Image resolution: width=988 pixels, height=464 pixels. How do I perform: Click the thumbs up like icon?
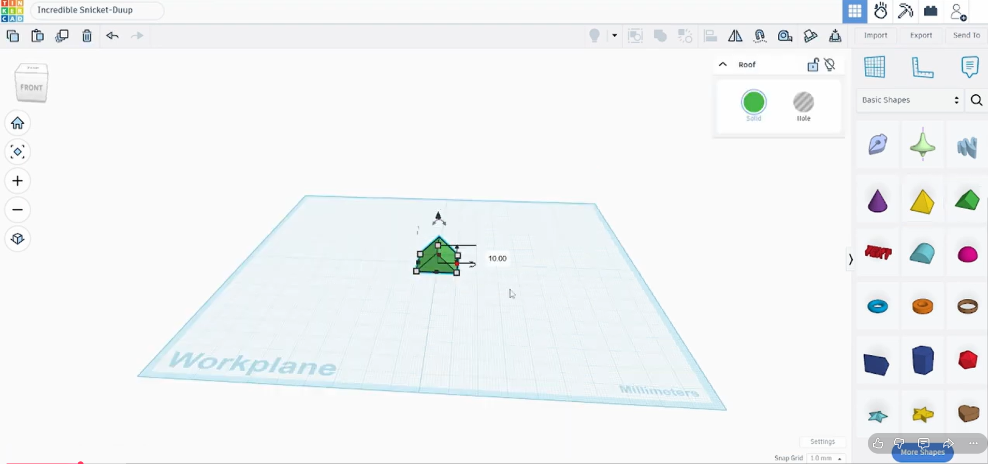[x=878, y=443]
